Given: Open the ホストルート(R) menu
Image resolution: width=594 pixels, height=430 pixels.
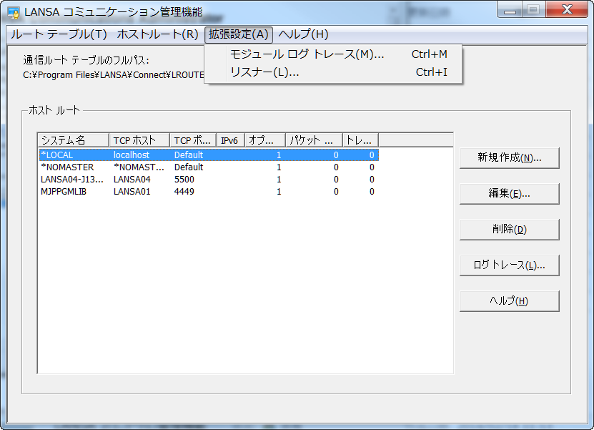Looking at the screenshot, I should click(x=157, y=34).
